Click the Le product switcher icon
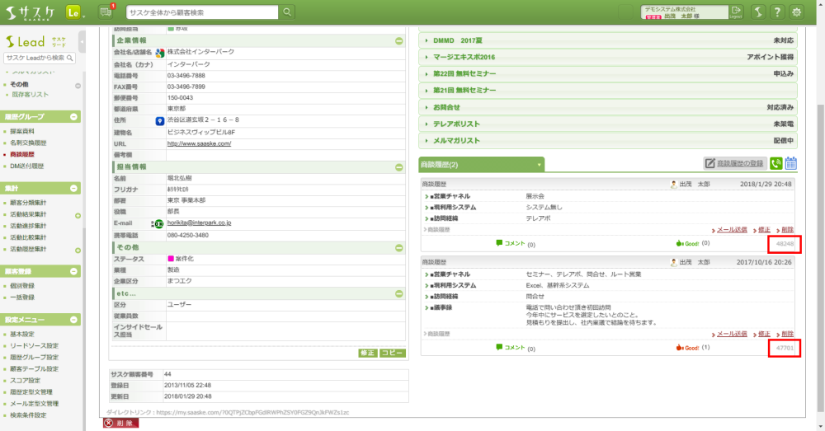The width and height of the screenshot is (825, 431). pyautogui.click(x=74, y=12)
